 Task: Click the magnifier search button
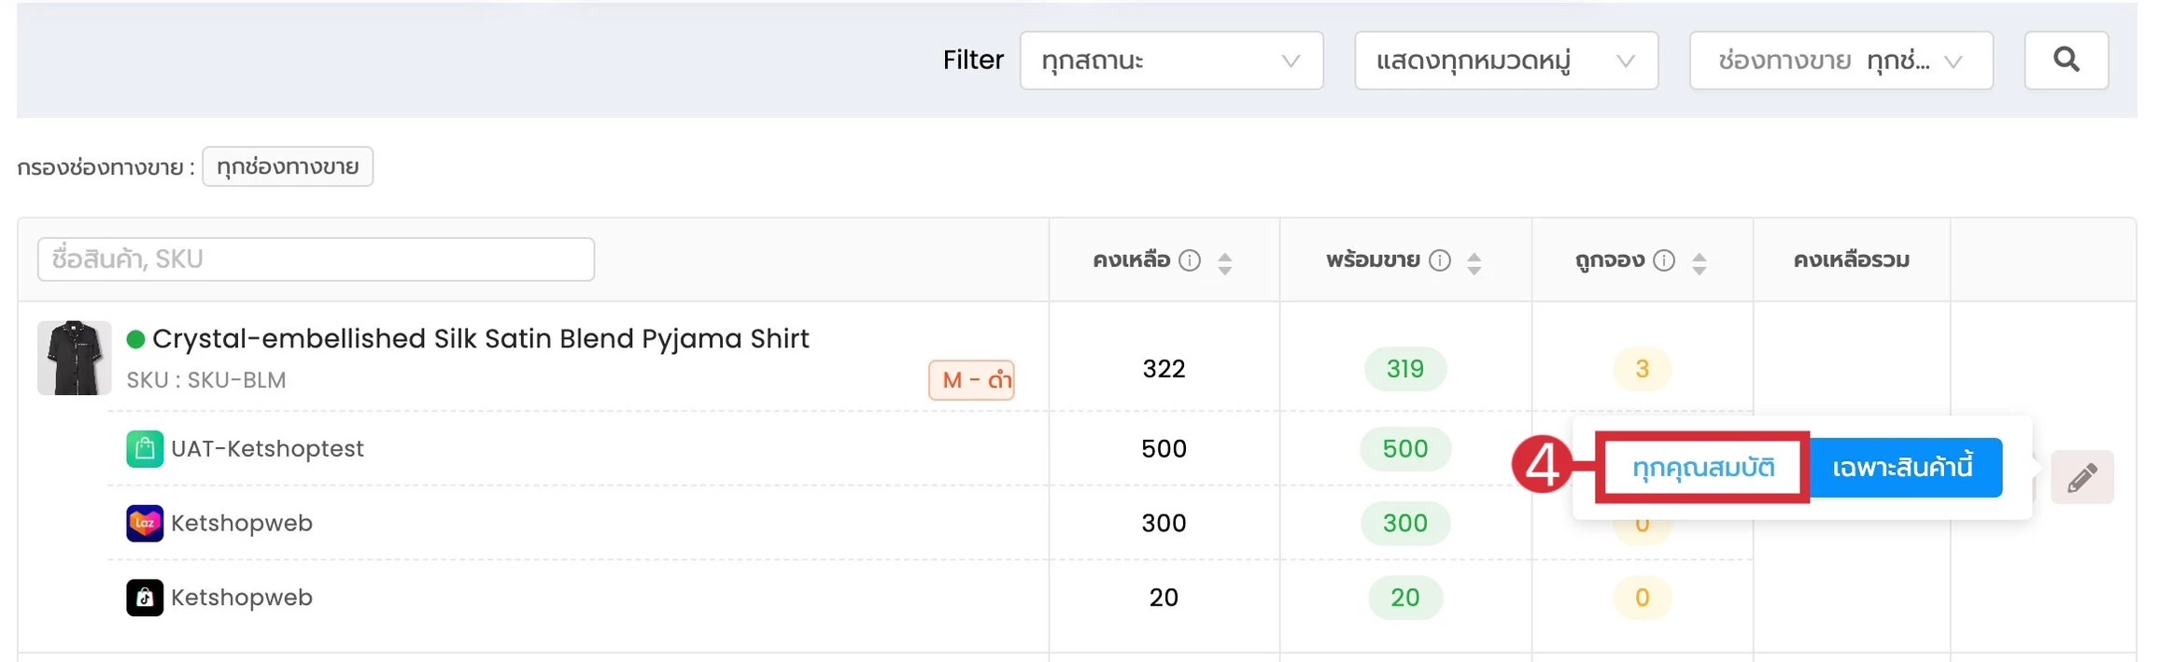[x=2066, y=61]
